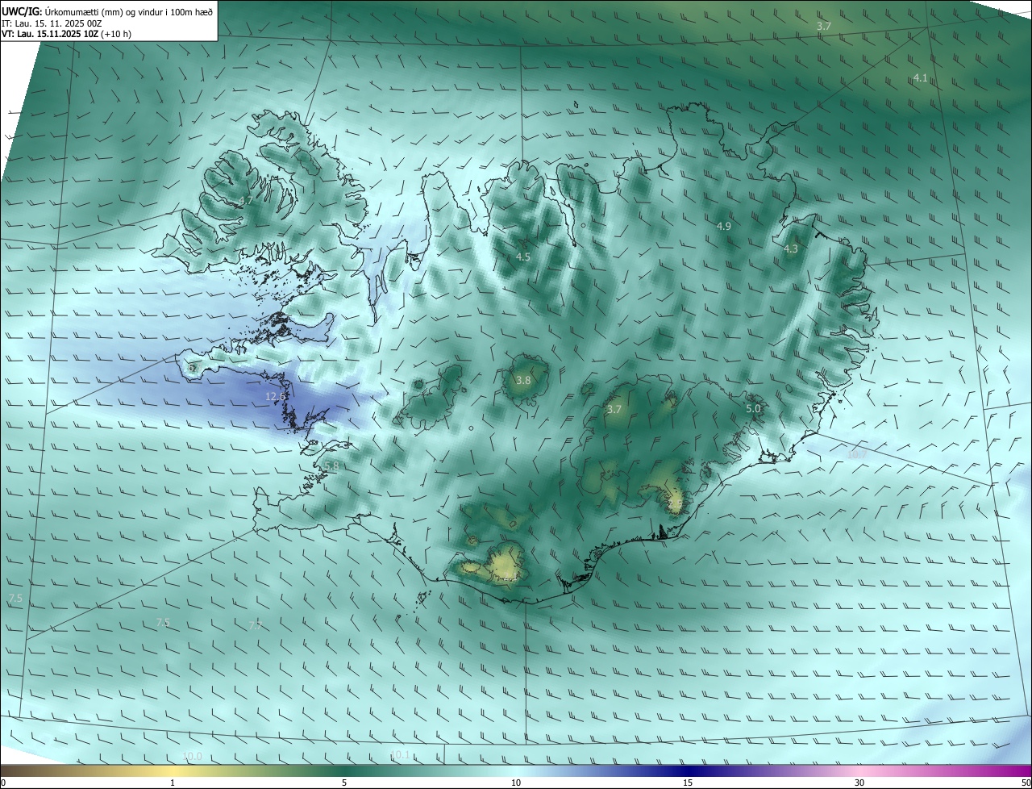Select the 7.7 value label
Image resolution: width=1032 pixels, height=789 pixels.
256,625
